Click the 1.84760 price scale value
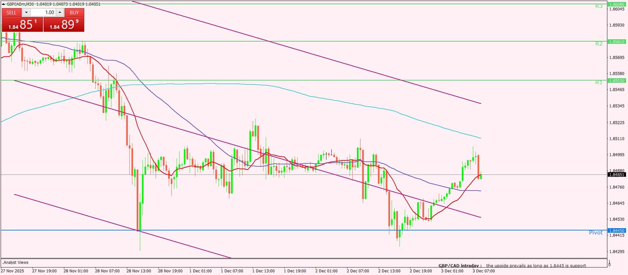This screenshot has height=275, width=628. point(616,187)
